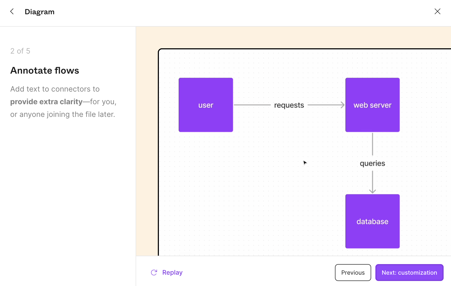Click connector line below web server box

tap(372, 144)
